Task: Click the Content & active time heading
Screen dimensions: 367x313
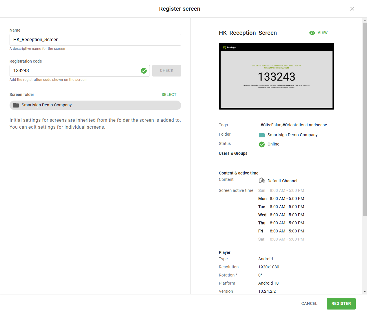Action: point(239,173)
